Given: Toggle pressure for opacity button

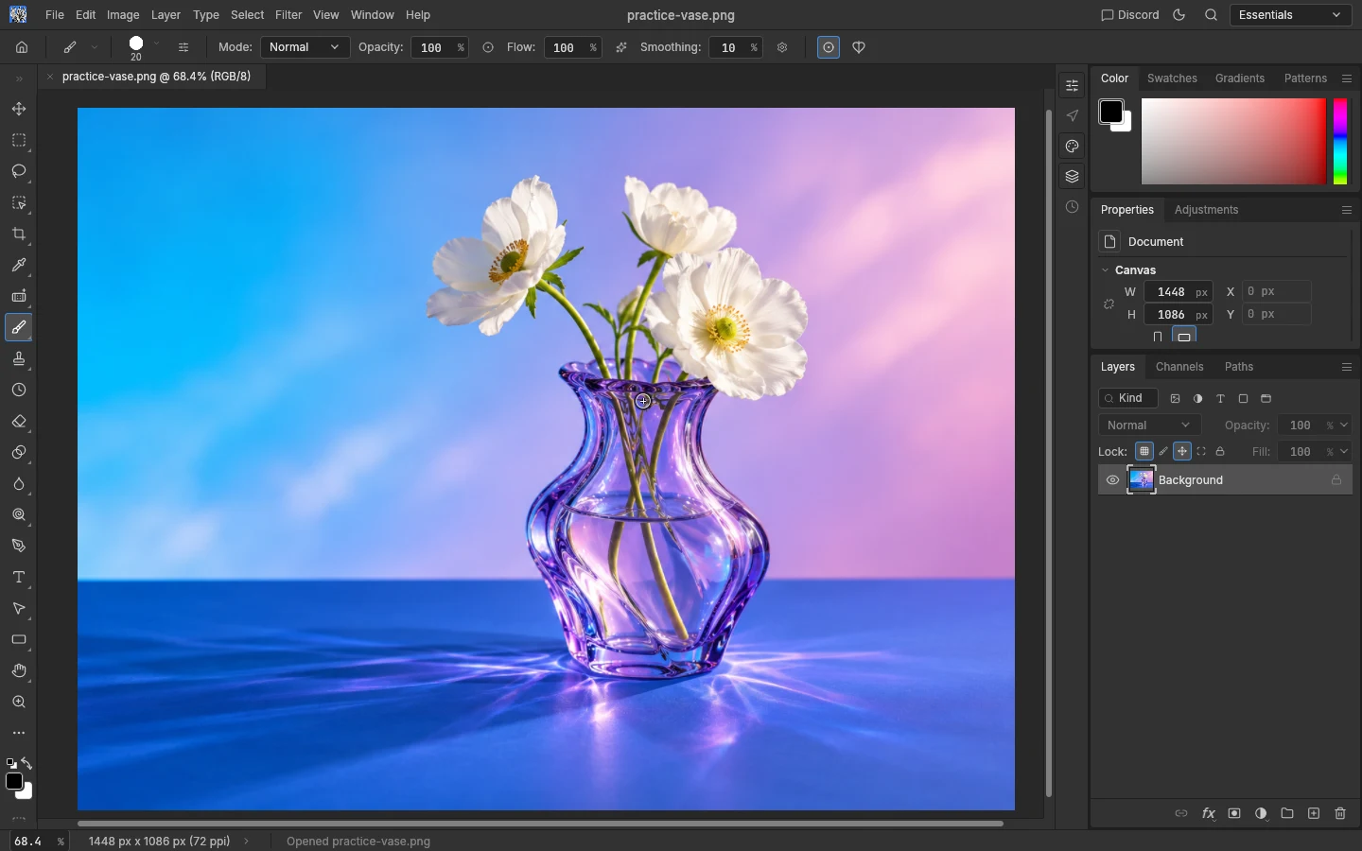Looking at the screenshot, I should coord(488,47).
